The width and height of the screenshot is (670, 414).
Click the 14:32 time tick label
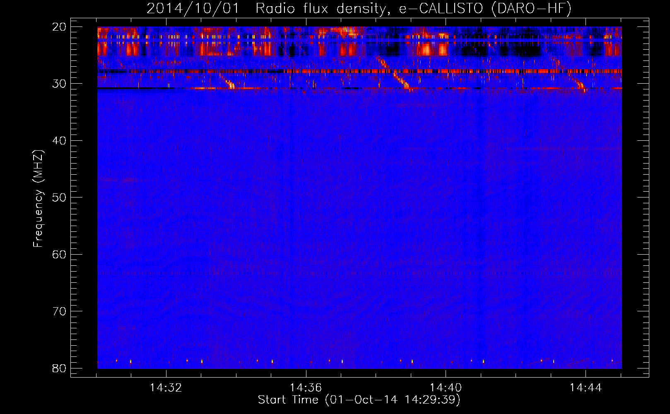(x=166, y=388)
